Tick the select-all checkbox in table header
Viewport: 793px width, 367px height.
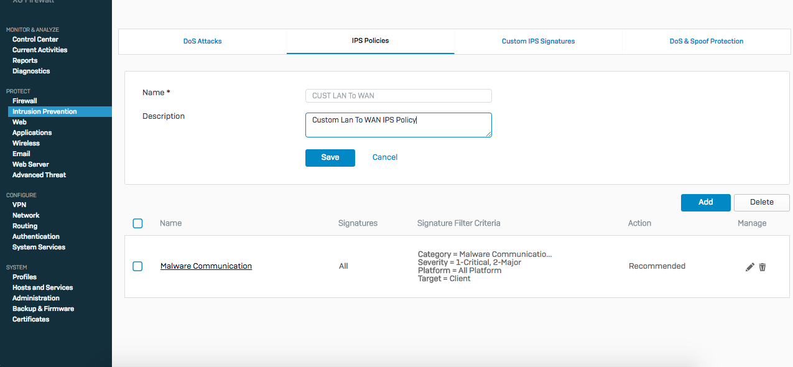pyautogui.click(x=138, y=223)
